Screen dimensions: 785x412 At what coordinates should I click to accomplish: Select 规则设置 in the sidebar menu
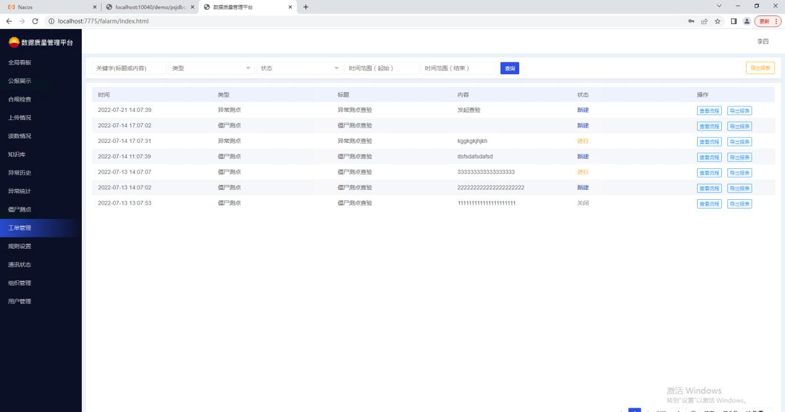(20, 246)
